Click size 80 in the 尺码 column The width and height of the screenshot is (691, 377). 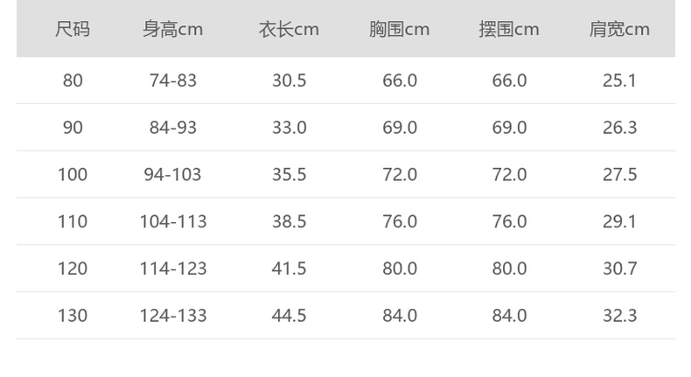point(73,80)
